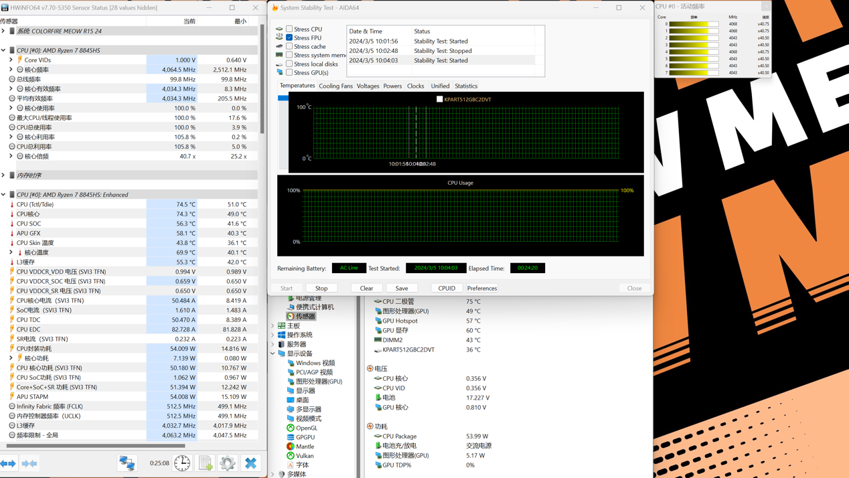Click the Vulkan icon in AIDA64 tree
849x478 pixels.
click(291, 456)
